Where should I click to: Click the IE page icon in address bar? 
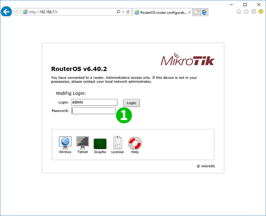[26, 12]
